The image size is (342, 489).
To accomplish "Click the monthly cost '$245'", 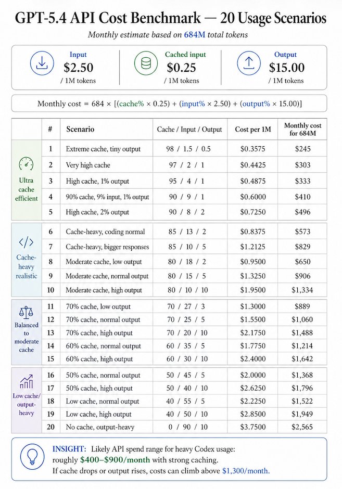I will point(302,149).
